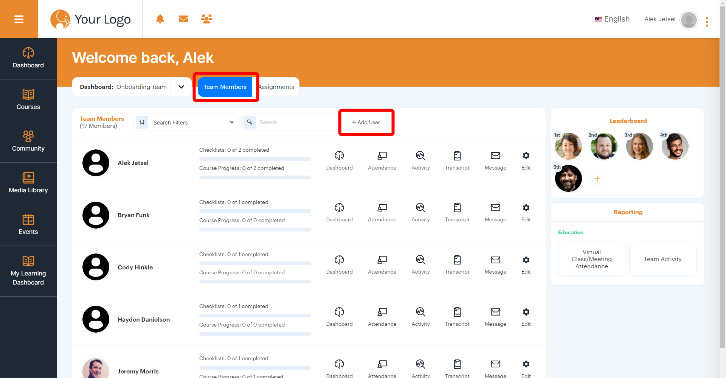Screen dimensions: 726x378
Task: Open Community in sidebar
Action: 28,142
